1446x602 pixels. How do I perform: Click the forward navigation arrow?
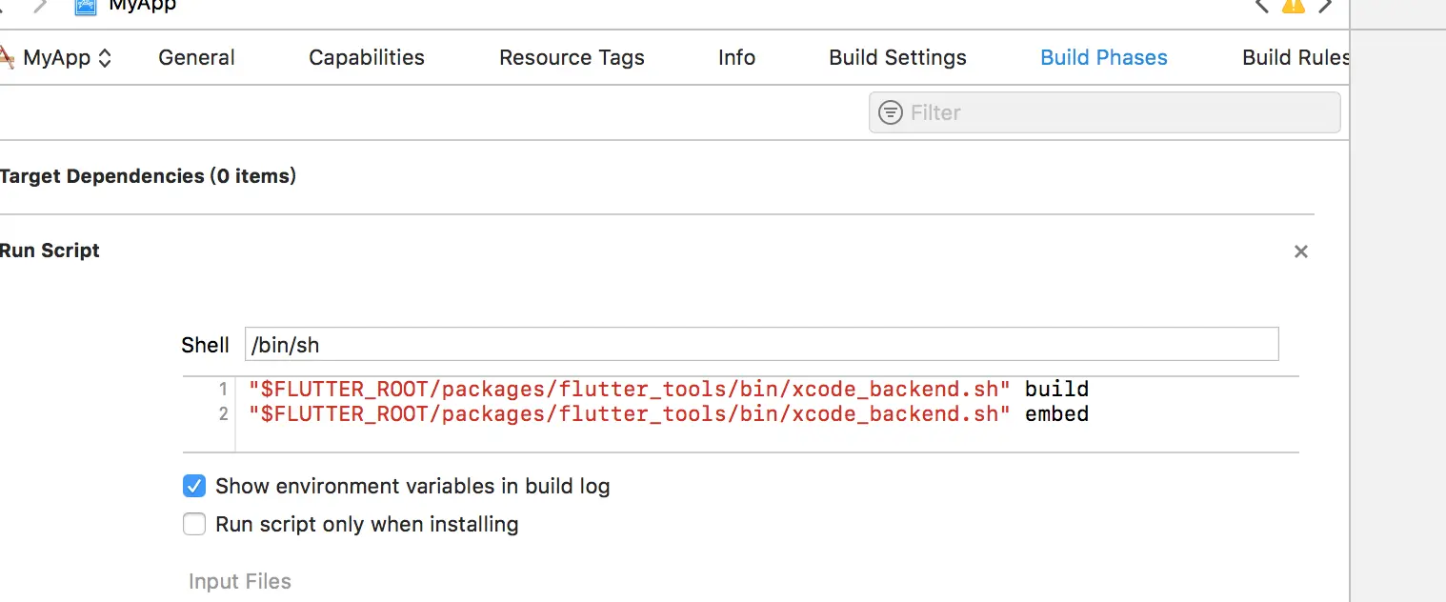[40, 6]
